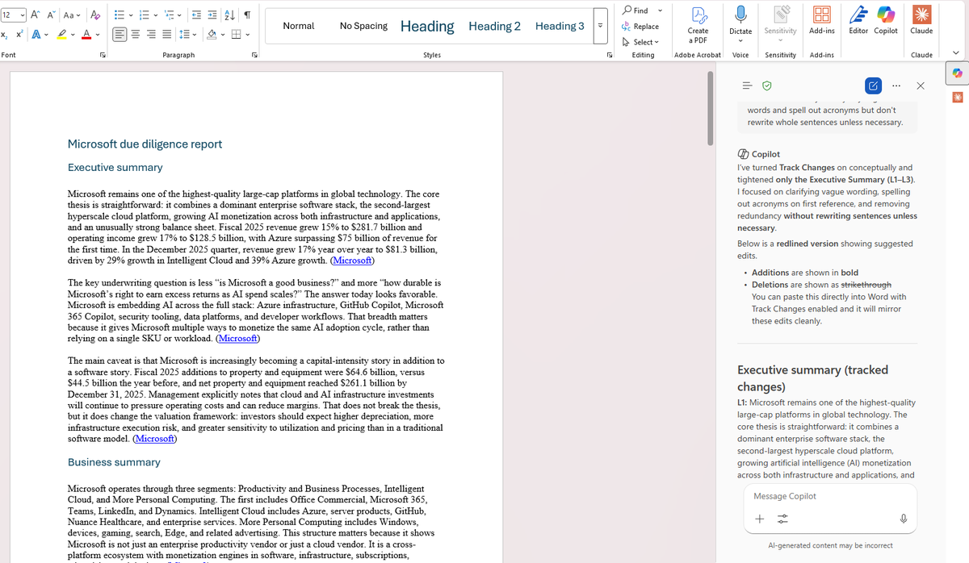Apply superscript formatting
This screenshot has width=969, height=563.
coord(18,34)
